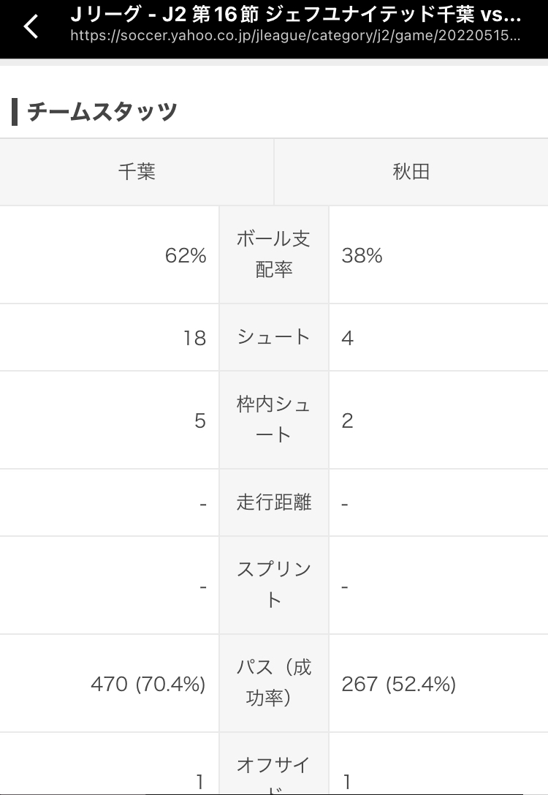Tap the チームスタッツ section heading
Screen dimensions: 548x795
click(x=102, y=112)
